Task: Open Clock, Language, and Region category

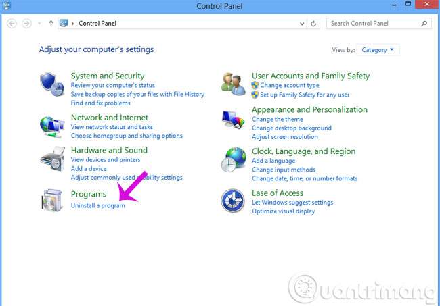Action: 304,151
